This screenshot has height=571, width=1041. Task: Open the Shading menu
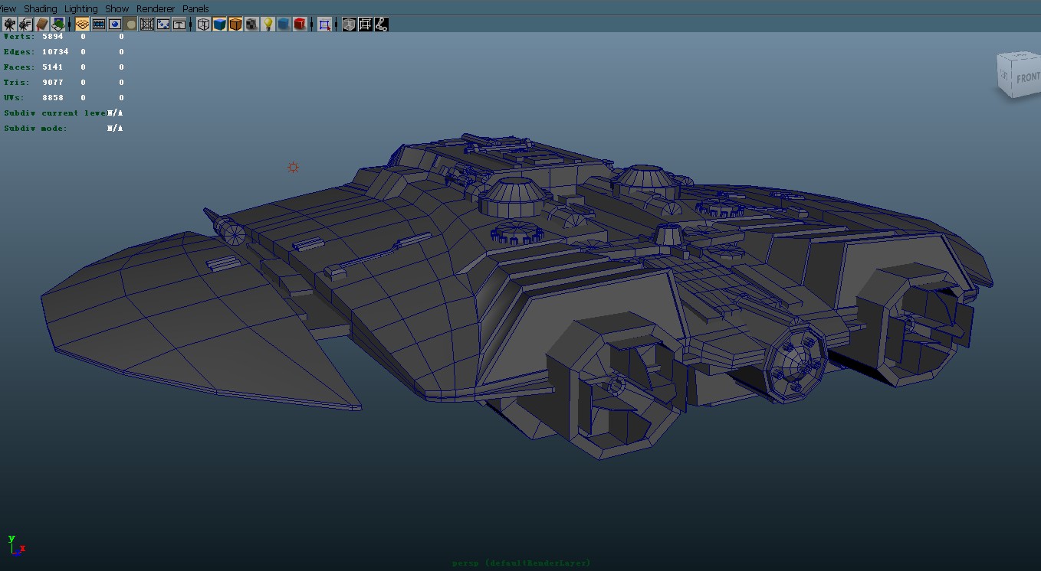[41, 8]
